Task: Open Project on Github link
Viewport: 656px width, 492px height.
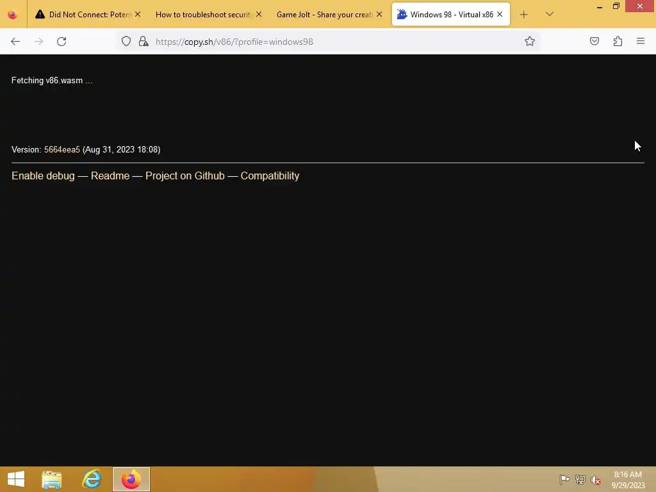Action: tap(185, 176)
